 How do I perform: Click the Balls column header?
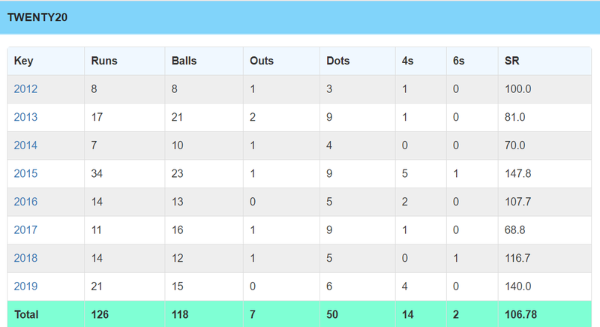point(184,61)
